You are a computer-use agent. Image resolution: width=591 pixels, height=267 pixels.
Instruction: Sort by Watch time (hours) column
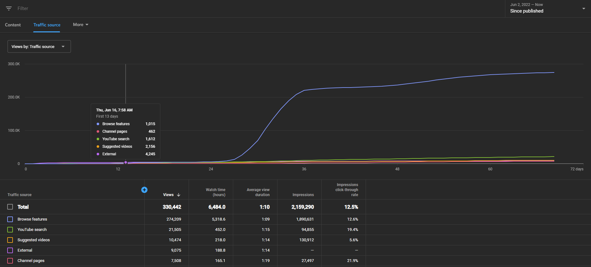[x=216, y=192]
